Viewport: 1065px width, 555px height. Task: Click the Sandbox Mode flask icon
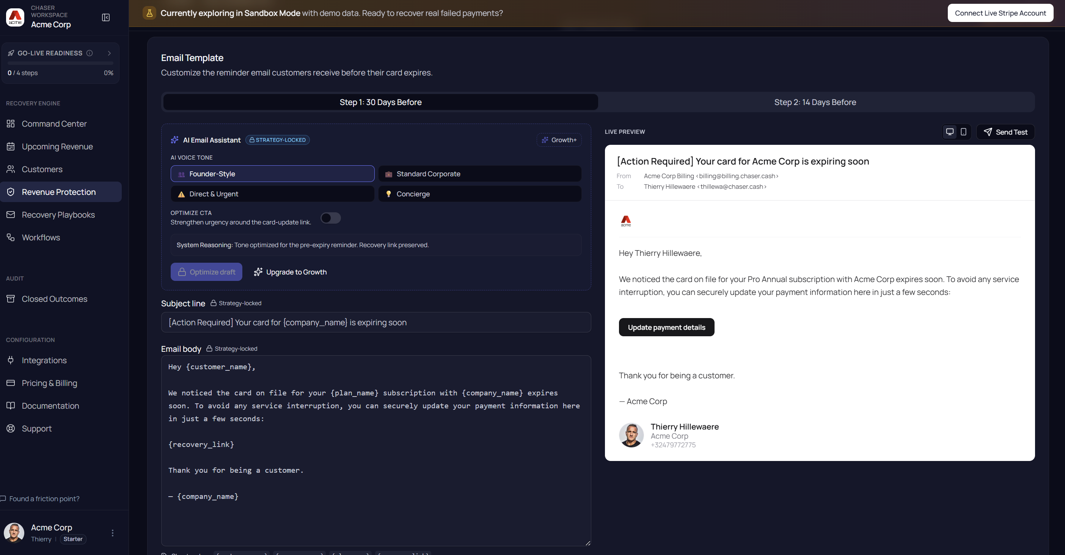[149, 13]
